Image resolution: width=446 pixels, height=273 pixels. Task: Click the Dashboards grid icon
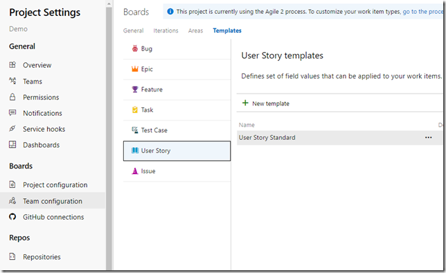[x=12, y=145]
